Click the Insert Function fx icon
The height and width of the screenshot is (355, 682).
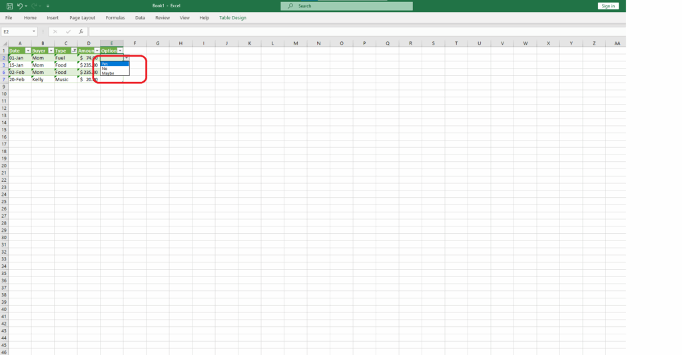click(81, 32)
